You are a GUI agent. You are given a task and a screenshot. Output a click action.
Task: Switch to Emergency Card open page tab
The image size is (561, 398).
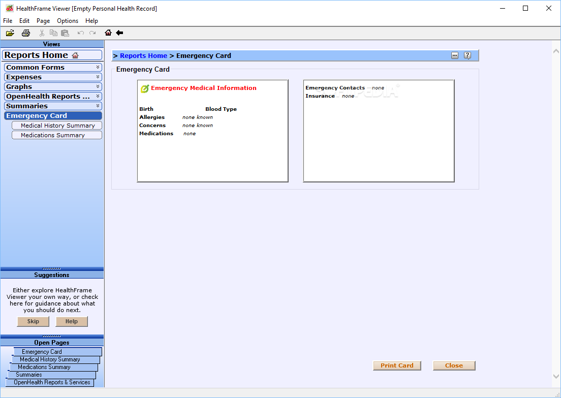tap(57, 352)
